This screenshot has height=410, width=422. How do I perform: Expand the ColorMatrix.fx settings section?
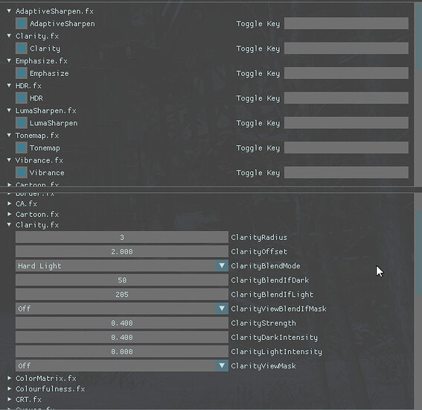click(x=10, y=378)
